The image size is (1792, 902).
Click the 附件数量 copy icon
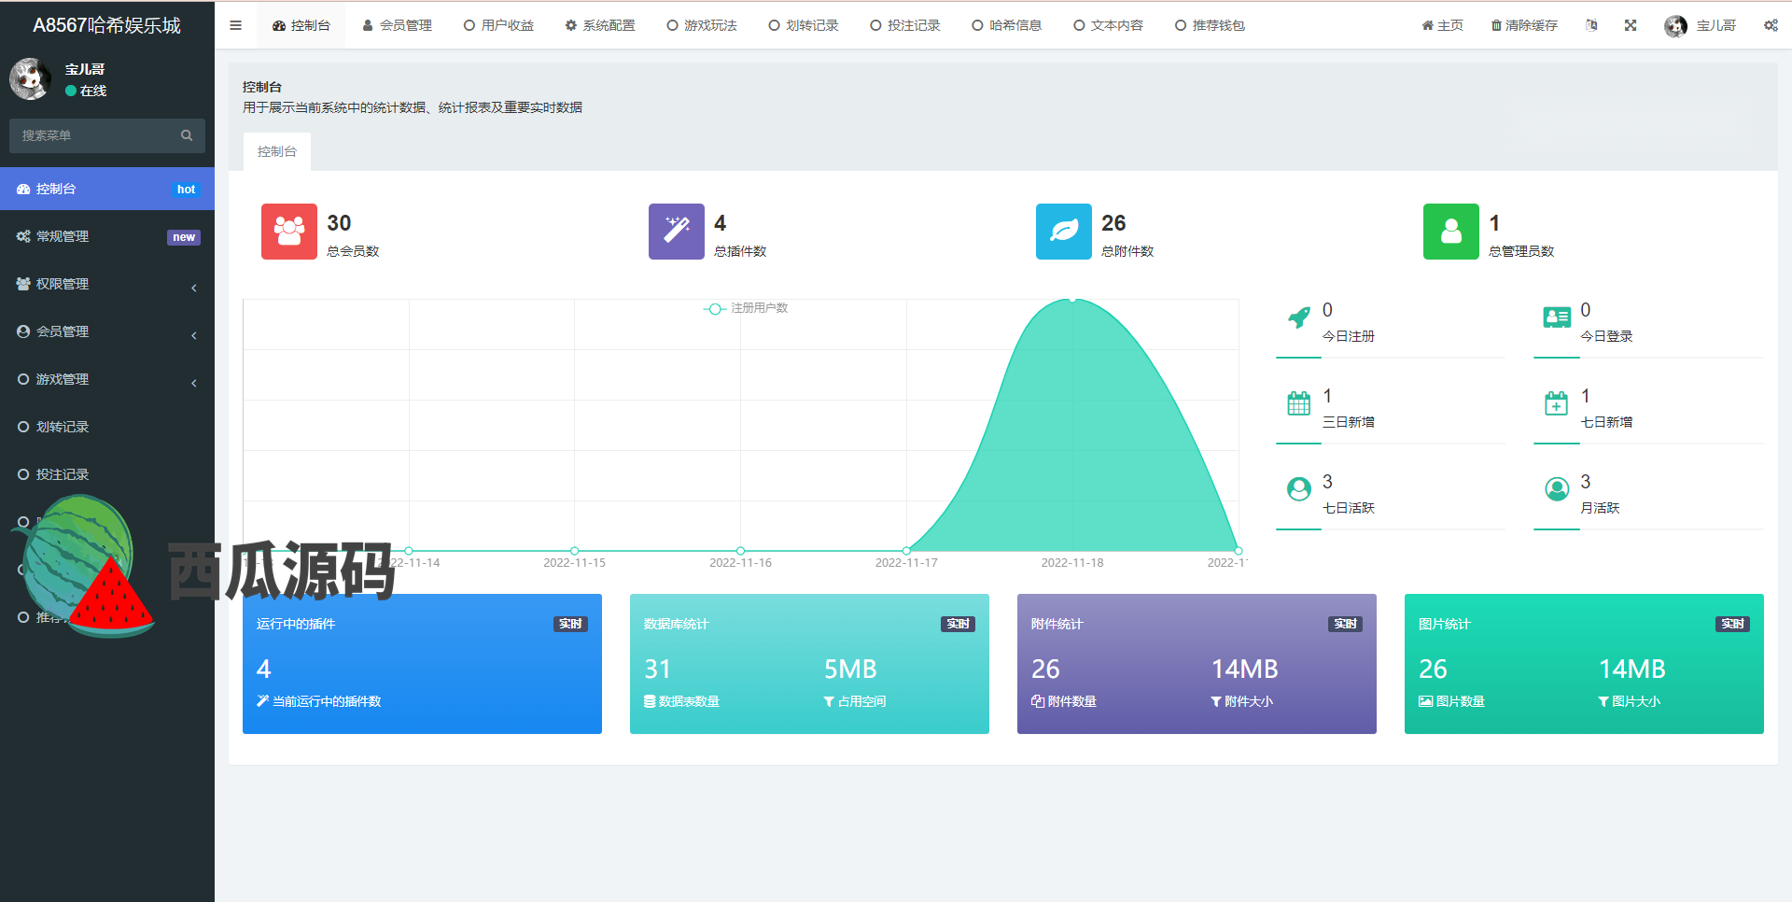(x=1038, y=701)
